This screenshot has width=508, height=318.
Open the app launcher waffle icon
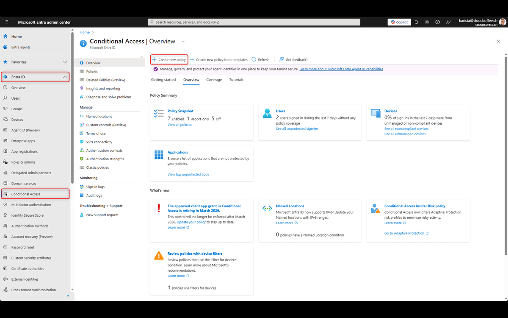6,22
